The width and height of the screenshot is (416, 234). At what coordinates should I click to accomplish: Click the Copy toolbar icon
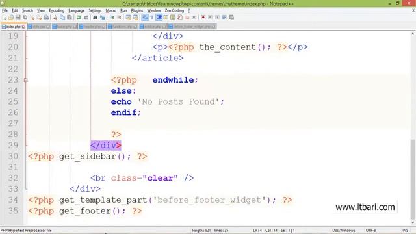click(x=62, y=18)
